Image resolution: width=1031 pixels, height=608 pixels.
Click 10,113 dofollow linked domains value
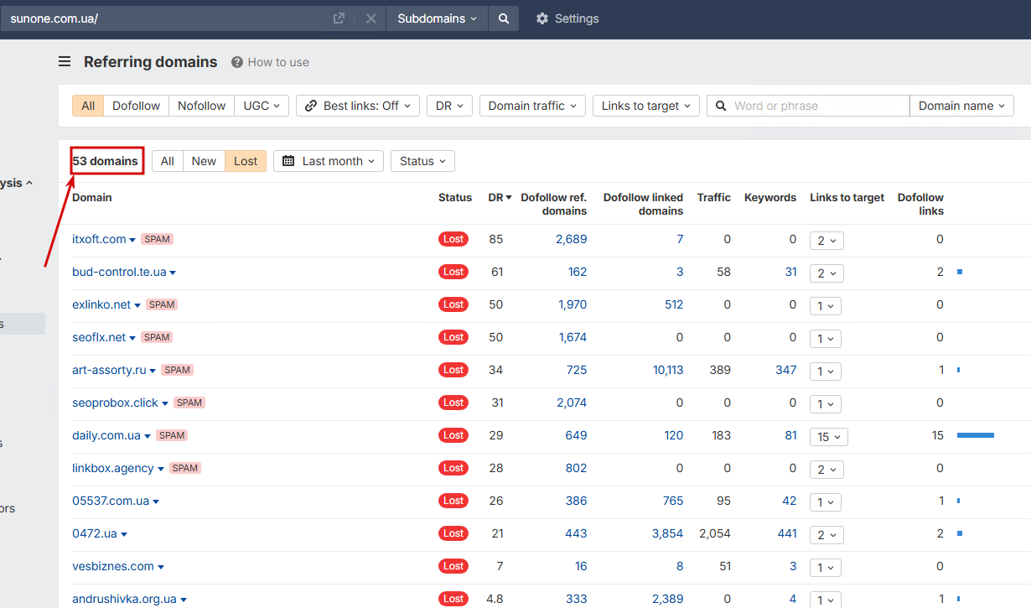point(668,370)
